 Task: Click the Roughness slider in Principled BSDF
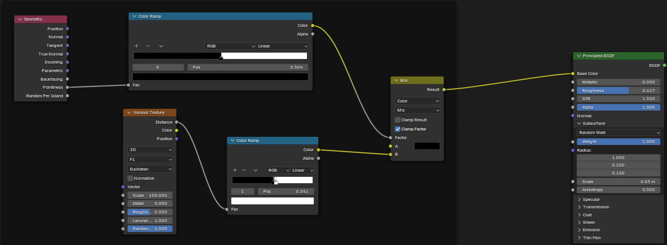618,90
